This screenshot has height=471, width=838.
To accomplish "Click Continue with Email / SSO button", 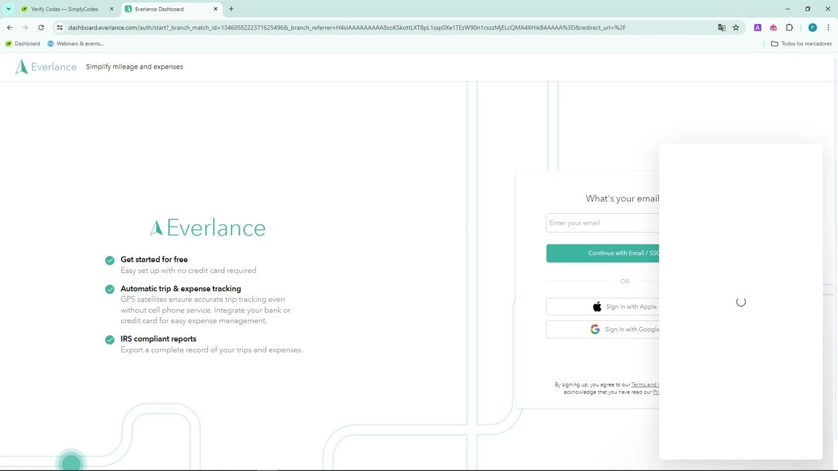I will tap(603, 253).
